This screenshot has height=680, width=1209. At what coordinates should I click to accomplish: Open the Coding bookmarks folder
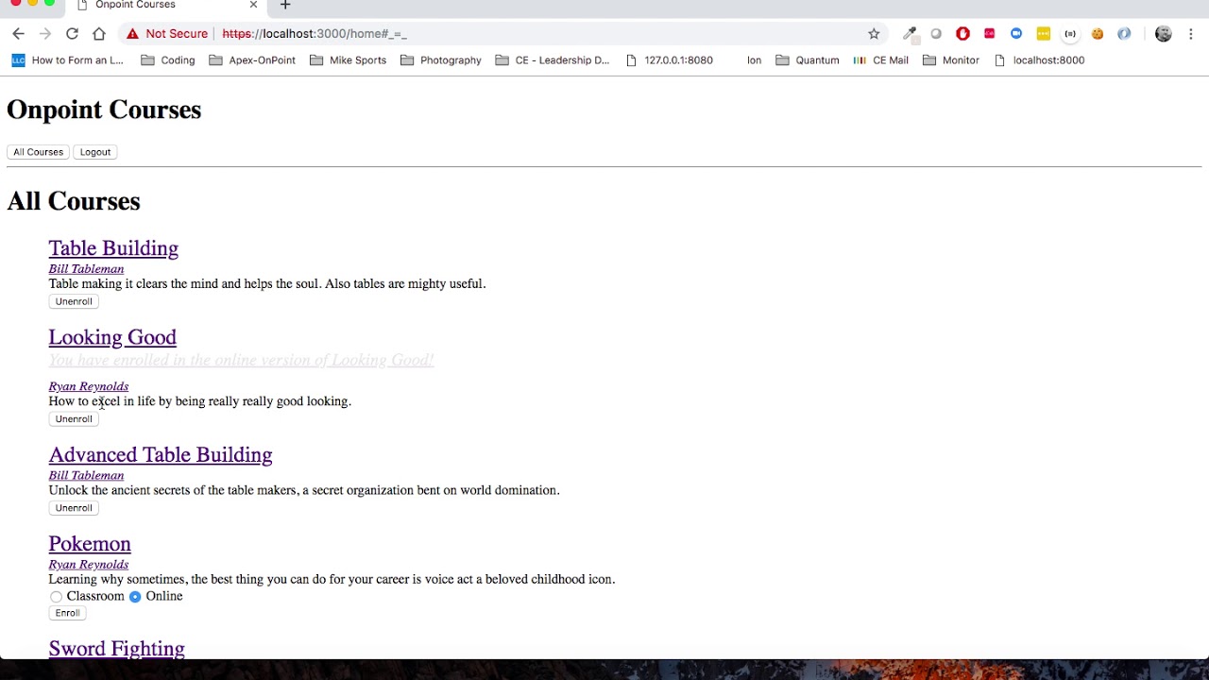(167, 60)
